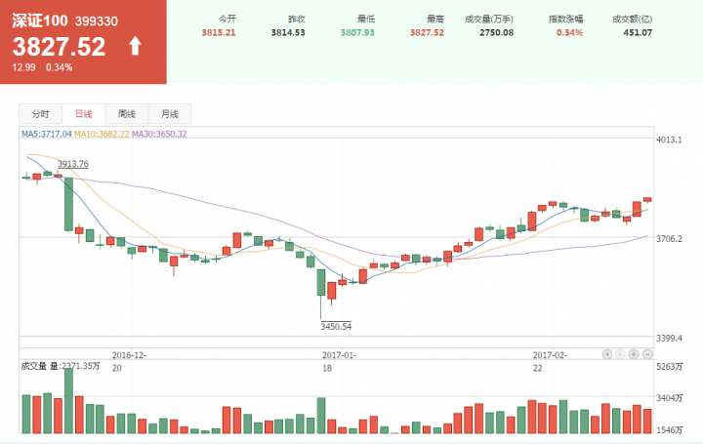This screenshot has width=703, height=444.
Task: Click the 3450.54 low price annotation
Action: click(x=336, y=326)
